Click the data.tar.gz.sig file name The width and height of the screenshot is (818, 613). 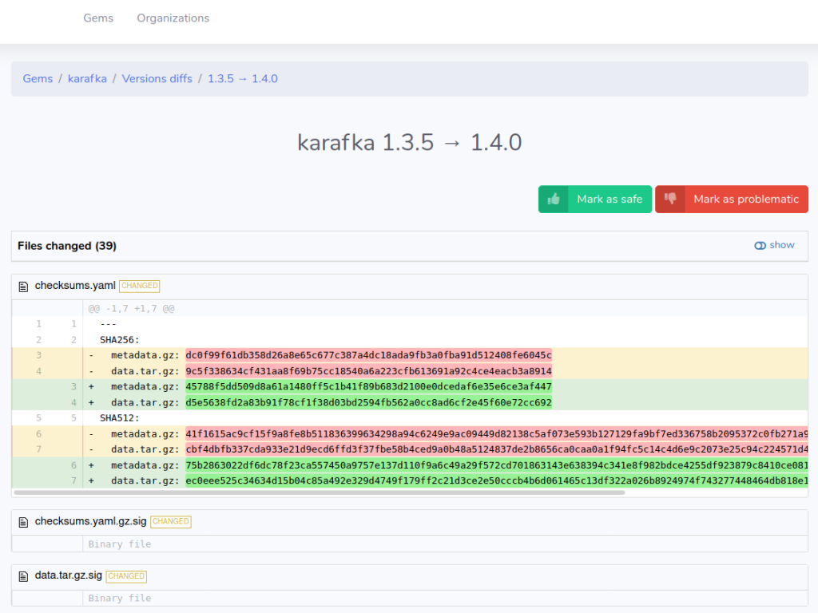click(x=69, y=575)
